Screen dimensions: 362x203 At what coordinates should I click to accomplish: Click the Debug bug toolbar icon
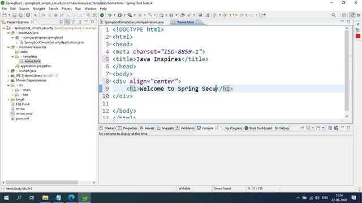pyautogui.click(x=110, y=15)
